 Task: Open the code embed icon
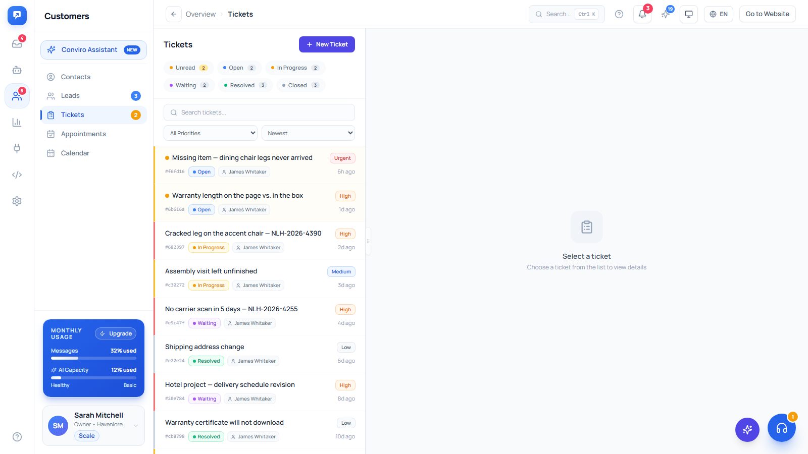[17, 175]
